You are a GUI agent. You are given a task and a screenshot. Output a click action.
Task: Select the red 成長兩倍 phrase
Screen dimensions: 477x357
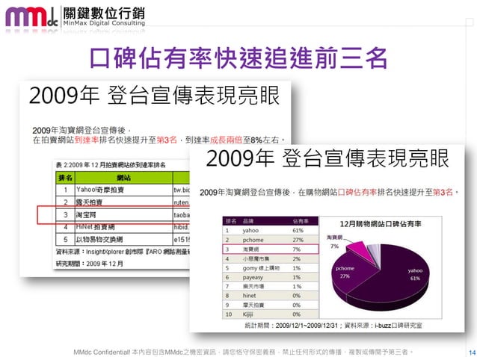(226, 140)
